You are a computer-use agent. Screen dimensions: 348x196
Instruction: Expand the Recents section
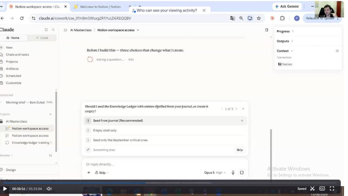[x=6, y=156]
